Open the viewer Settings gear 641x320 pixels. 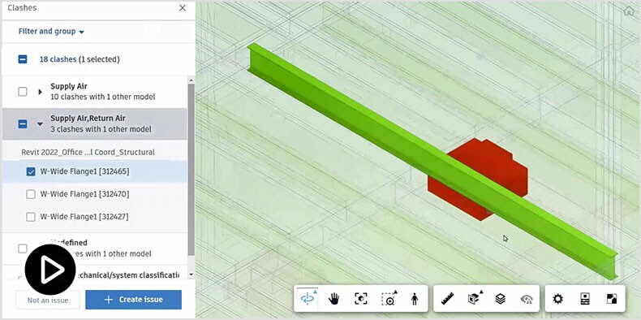point(558,299)
